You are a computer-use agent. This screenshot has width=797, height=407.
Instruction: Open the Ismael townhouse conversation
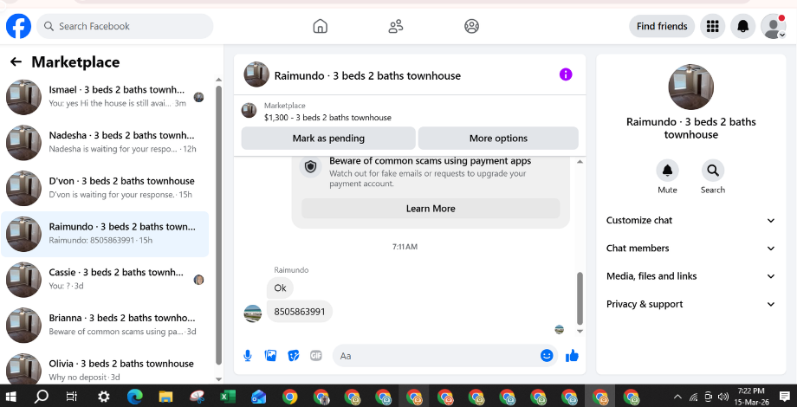pyautogui.click(x=105, y=97)
